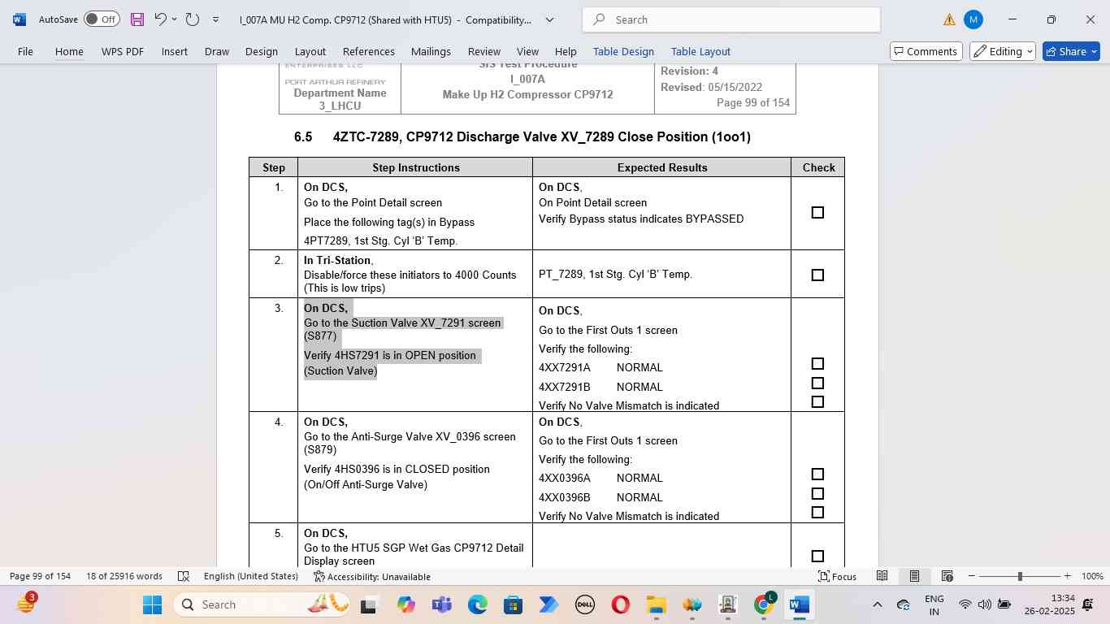This screenshot has height=624, width=1110.
Task: Tick the 4XX7291B NORMAL checkbox
Action: (817, 383)
